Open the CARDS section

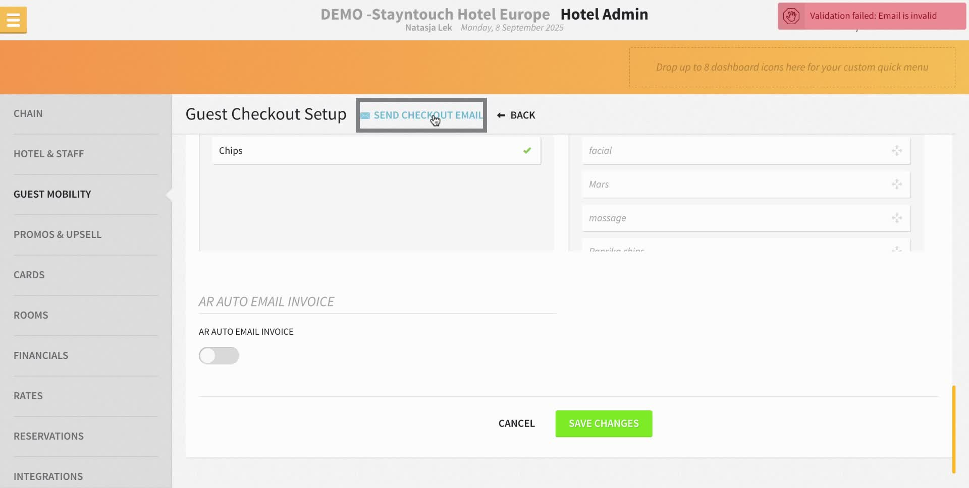(29, 275)
